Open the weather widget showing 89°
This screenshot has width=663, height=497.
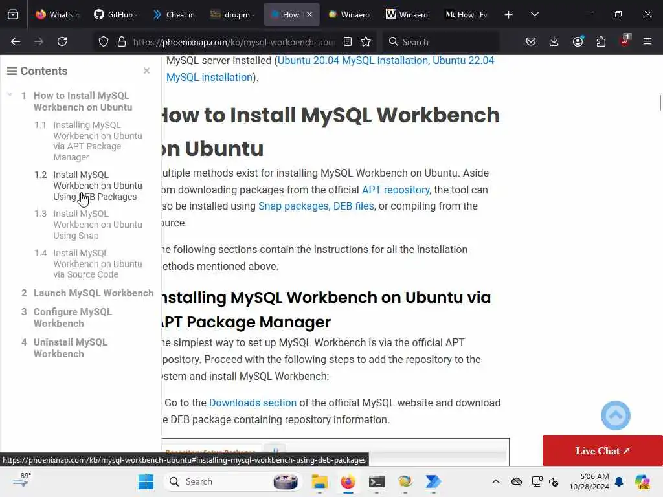tap(22, 480)
